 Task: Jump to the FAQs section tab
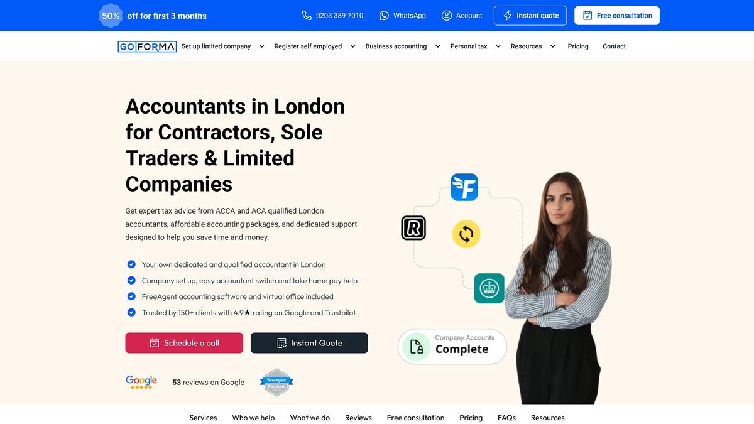pos(506,418)
